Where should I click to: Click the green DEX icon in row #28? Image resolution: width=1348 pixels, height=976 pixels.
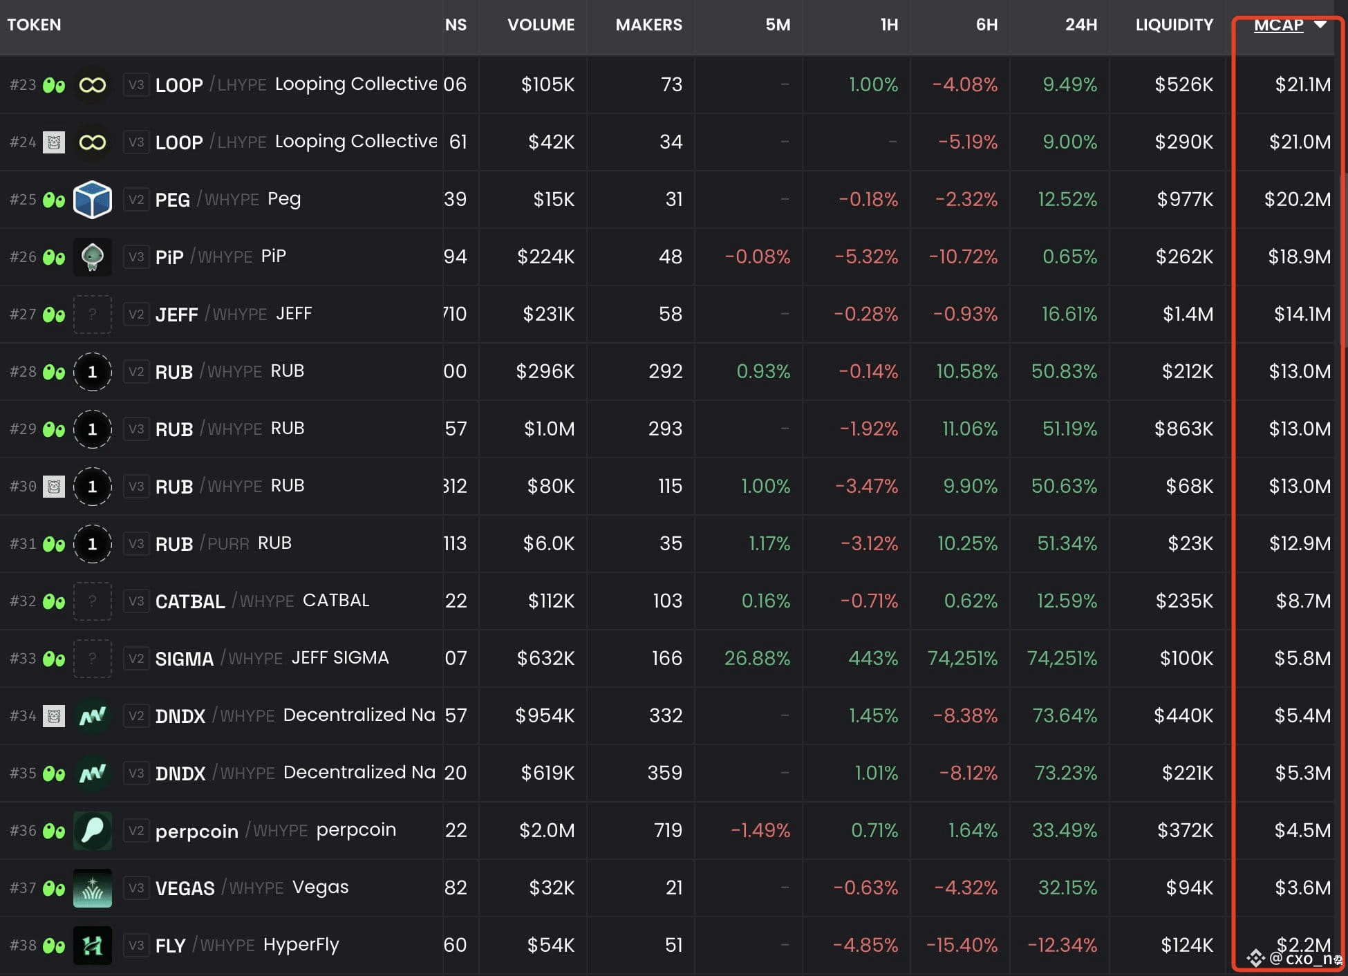click(x=54, y=372)
